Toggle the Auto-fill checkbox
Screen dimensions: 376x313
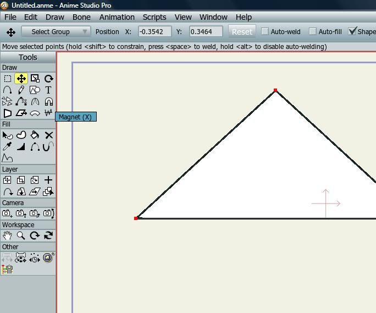click(313, 32)
